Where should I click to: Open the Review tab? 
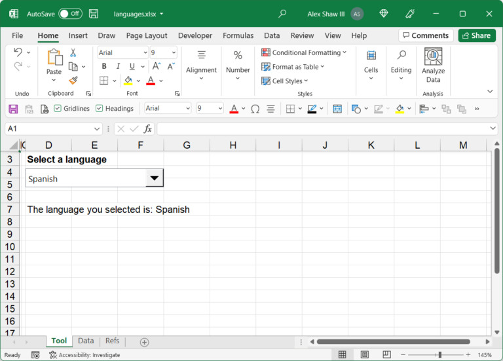(302, 35)
